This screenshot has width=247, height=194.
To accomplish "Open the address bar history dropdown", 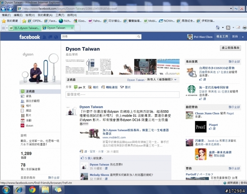I will tap(231, 8).
